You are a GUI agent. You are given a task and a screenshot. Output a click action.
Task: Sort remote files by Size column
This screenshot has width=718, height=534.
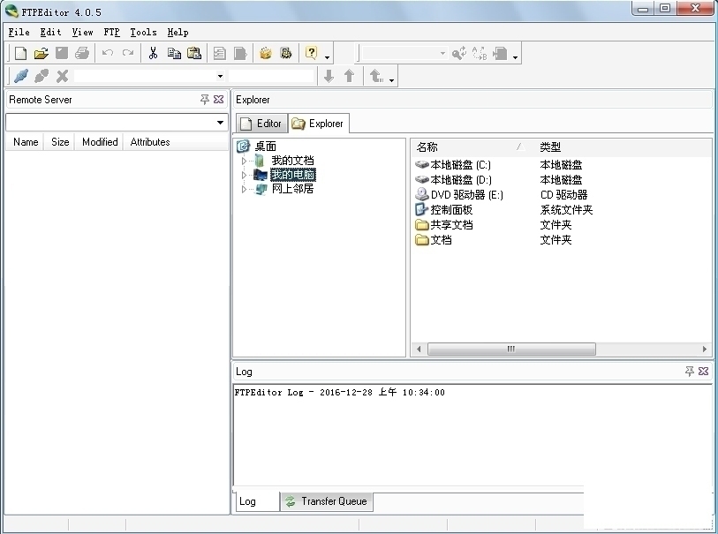click(x=60, y=142)
